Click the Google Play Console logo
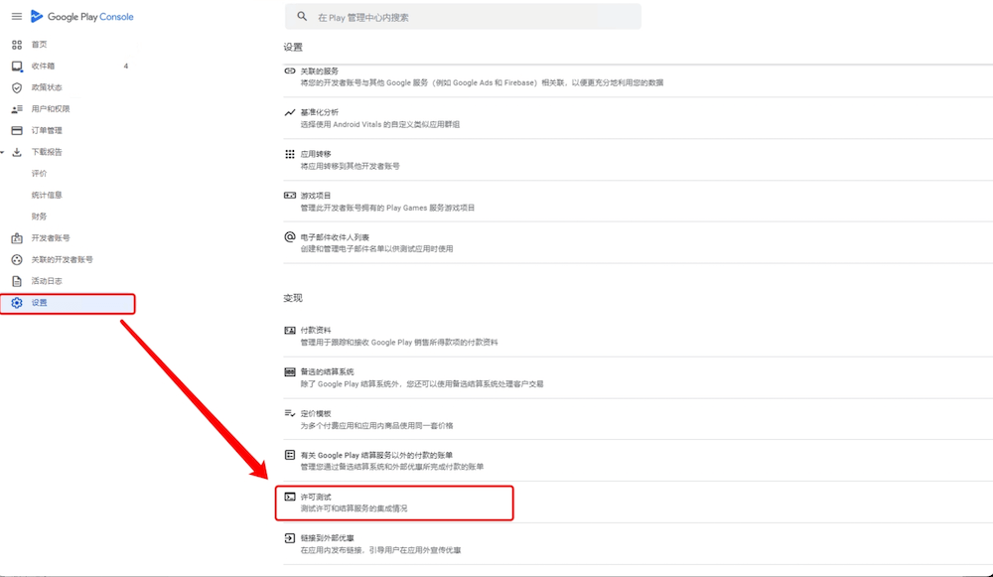 pos(82,17)
